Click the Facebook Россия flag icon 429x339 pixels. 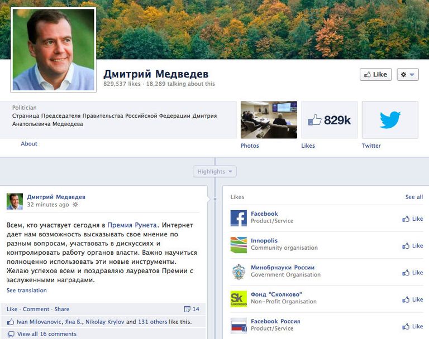(239, 326)
